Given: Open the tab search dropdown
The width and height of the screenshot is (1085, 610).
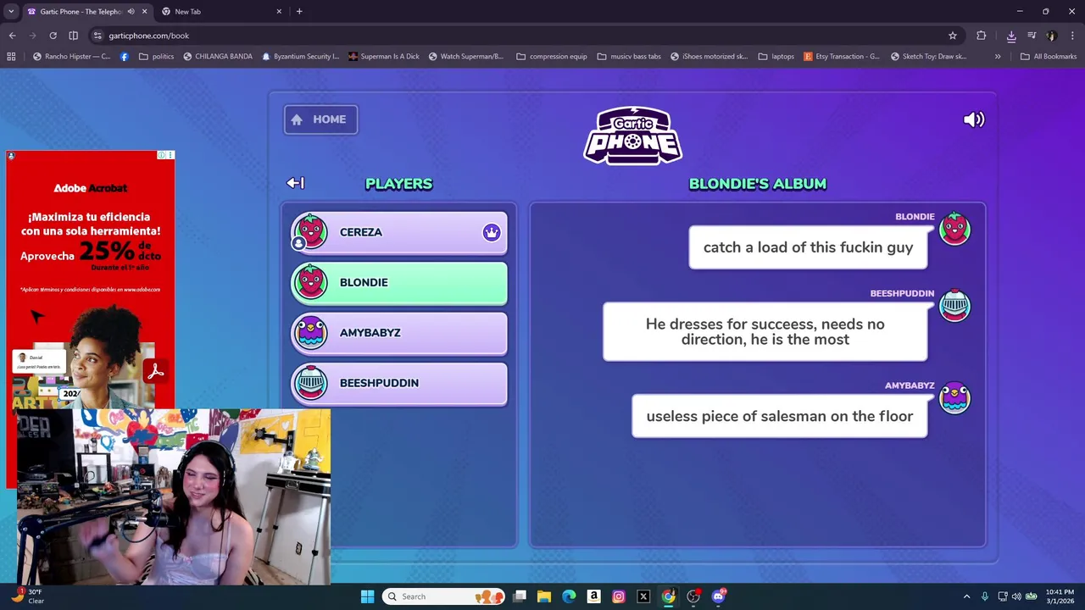Looking at the screenshot, I should click(x=11, y=12).
